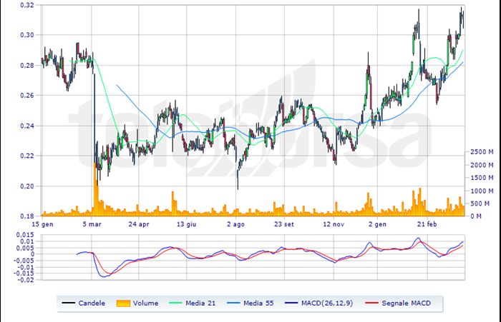Click the 5 mar date axis label
Screen dimensions: 501x322
click(x=92, y=223)
